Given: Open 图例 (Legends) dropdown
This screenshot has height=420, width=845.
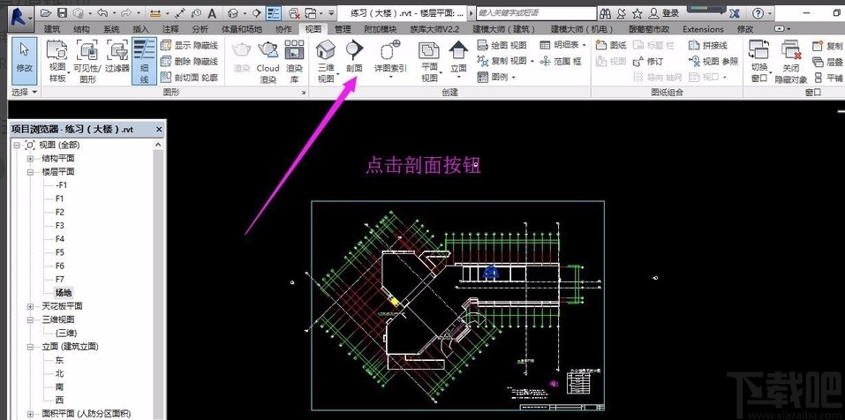Looking at the screenshot, I should (496, 78).
